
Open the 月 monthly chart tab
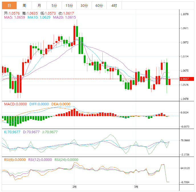point(39,5)
